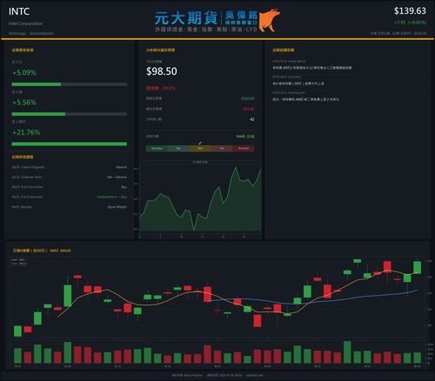Click the candlestick chart title with MA5 MA20

click(42, 251)
